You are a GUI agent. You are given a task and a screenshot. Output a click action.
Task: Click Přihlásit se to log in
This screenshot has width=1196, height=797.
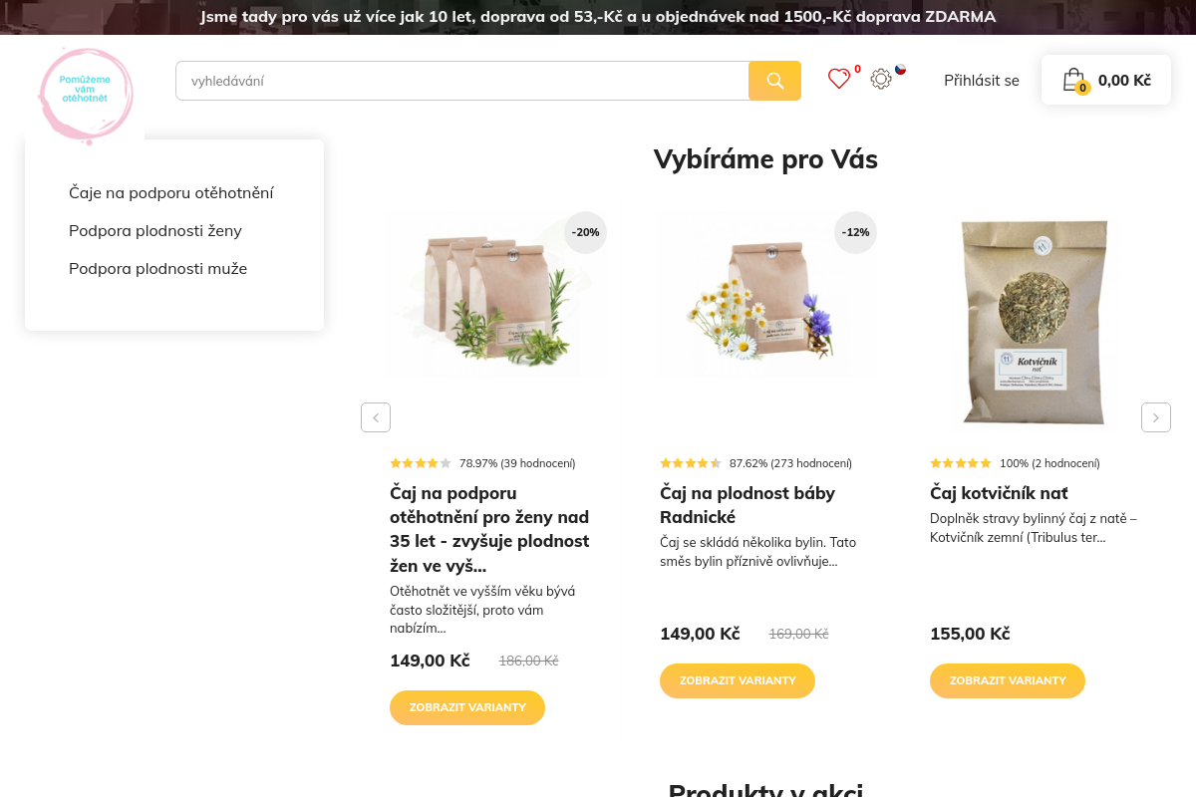[982, 80]
